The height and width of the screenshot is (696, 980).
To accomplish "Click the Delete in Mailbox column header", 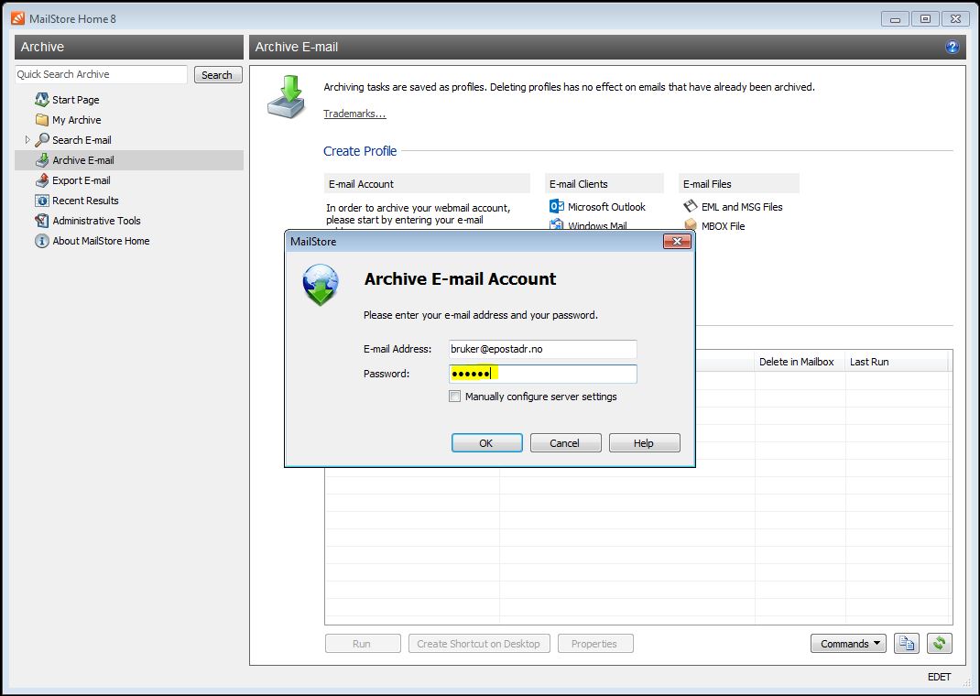I will point(800,362).
